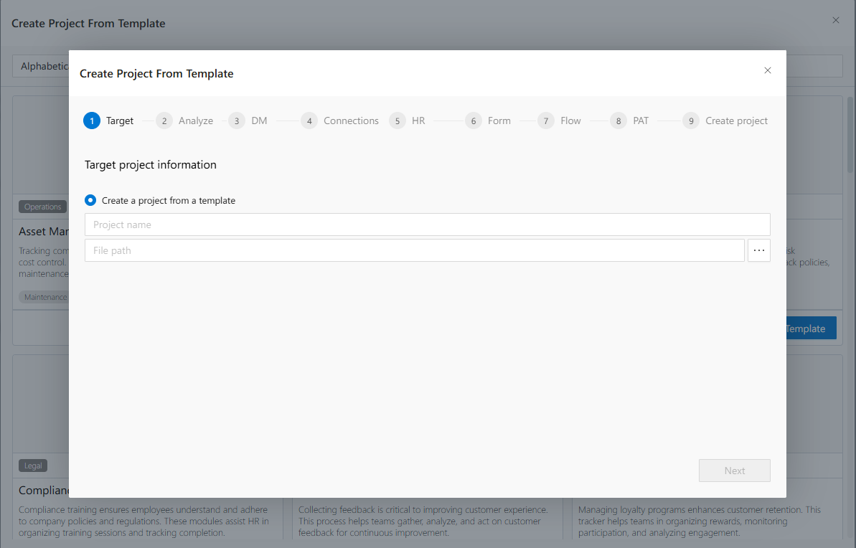856x548 pixels.
Task: Click the Next button
Action: (x=734, y=471)
